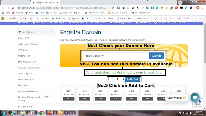Screen dimensions: 206x116
Task: Open Domains in site navigation
Action: click(39, 22)
